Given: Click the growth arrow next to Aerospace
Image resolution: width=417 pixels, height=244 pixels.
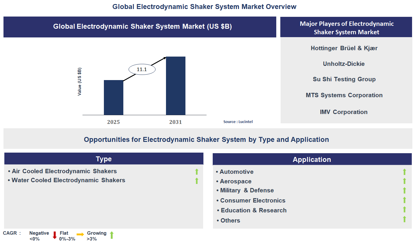Looking at the screenshot, I should click(405, 181).
